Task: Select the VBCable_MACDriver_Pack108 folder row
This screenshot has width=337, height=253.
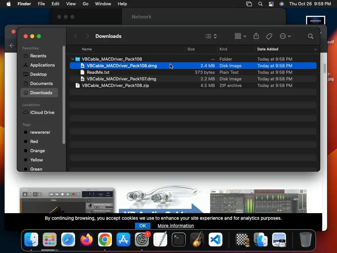Action: [x=193, y=59]
